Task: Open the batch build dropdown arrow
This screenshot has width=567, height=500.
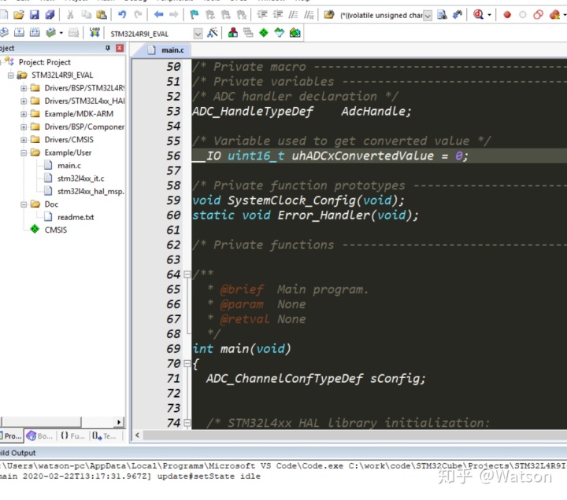Action: tap(61, 33)
